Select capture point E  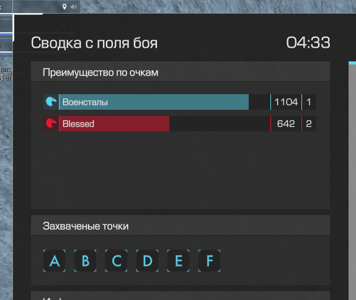tap(179, 261)
